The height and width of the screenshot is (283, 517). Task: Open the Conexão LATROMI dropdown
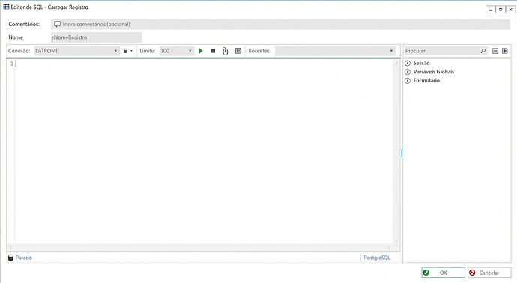coord(76,51)
